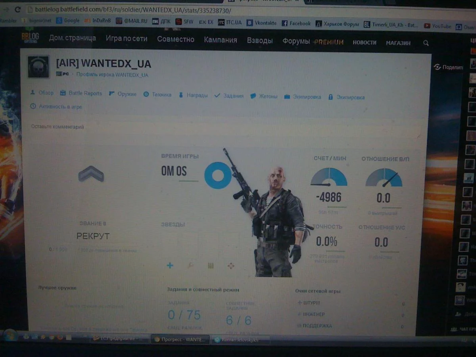Click the -4986 score per minute value
This screenshot has width=476, height=357.
tap(329, 197)
